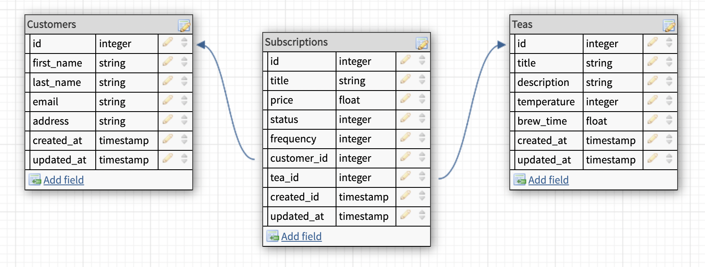Screen dimensions: 705x267
Task: Reorder the Customers address field arrows
Action: (184, 120)
